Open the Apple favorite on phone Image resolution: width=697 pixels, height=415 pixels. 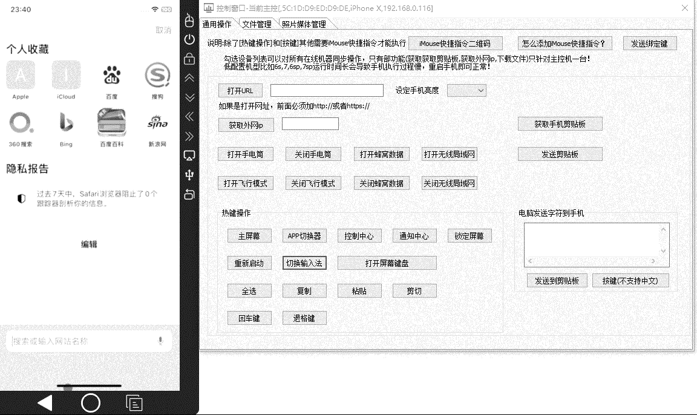click(21, 75)
